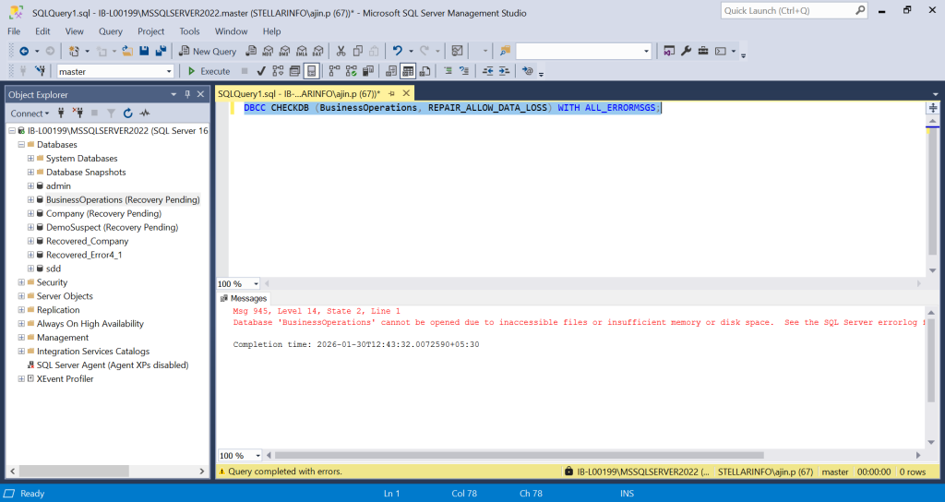Open the editor zoom 100 % dropdown
The image size is (945, 502).
pos(257,284)
